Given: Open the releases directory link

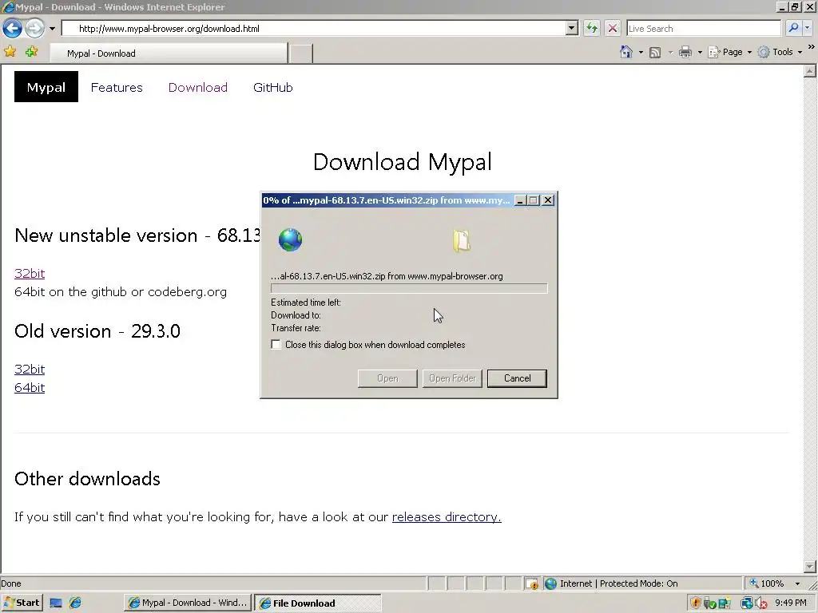Looking at the screenshot, I should (x=447, y=516).
